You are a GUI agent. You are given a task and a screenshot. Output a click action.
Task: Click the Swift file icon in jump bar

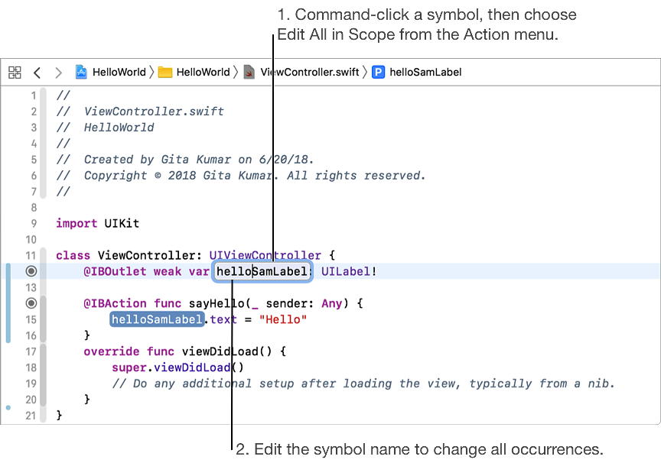click(x=249, y=72)
